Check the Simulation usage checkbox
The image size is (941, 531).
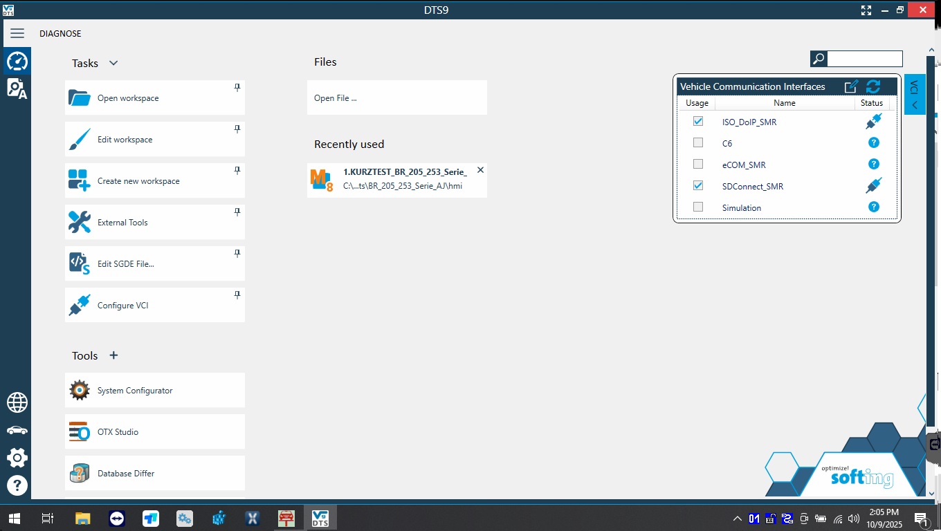697,207
